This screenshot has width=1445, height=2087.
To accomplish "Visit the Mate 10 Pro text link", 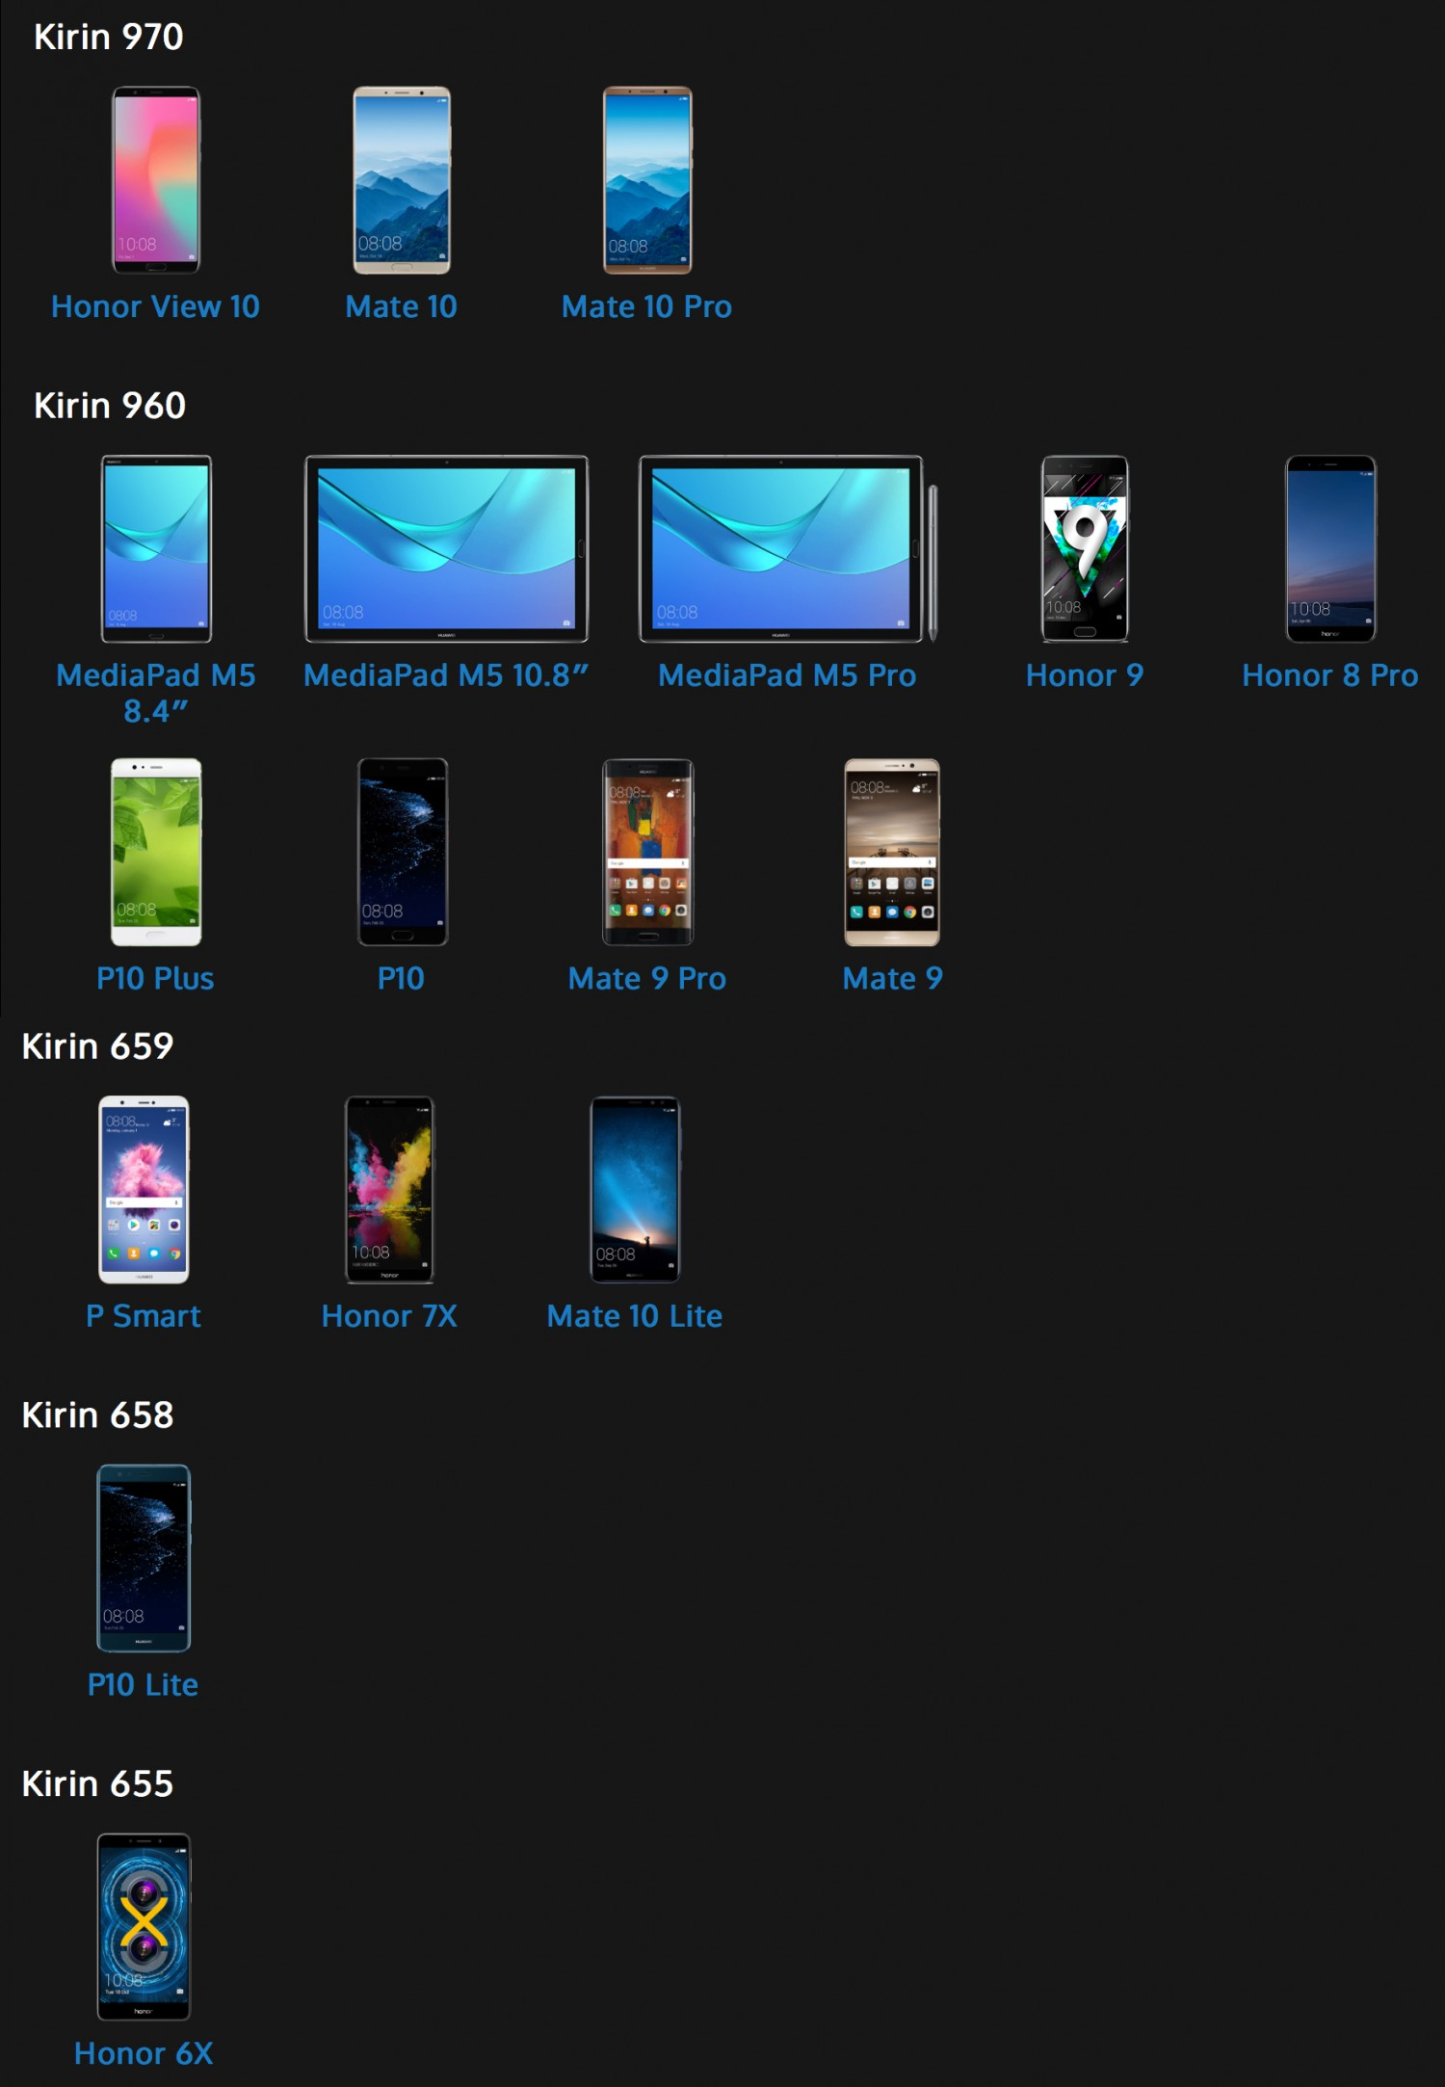I will click(647, 306).
